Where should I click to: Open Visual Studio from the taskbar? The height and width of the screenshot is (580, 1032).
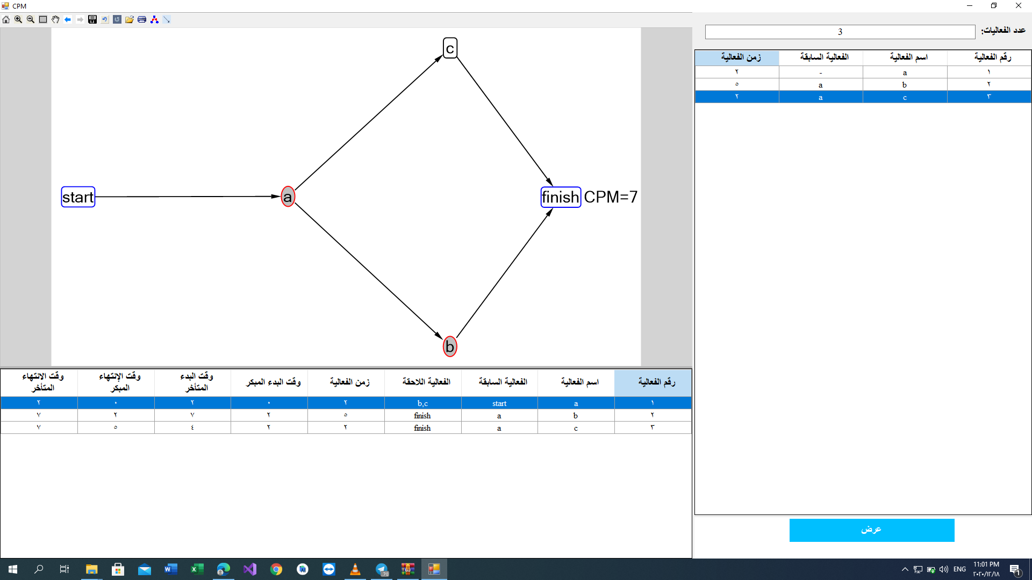250,569
